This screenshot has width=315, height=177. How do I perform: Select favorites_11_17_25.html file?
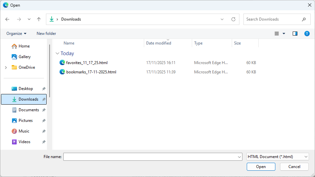tap(87, 62)
